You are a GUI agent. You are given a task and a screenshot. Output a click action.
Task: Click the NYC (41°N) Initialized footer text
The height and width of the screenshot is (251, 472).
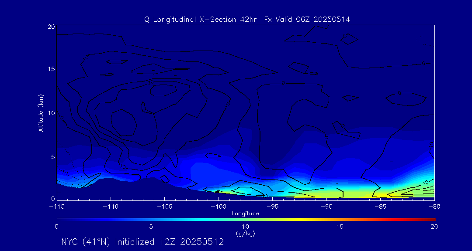click(x=142, y=242)
